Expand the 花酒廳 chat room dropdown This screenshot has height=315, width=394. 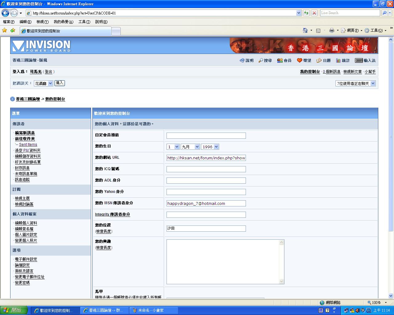[x=43, y=83]
